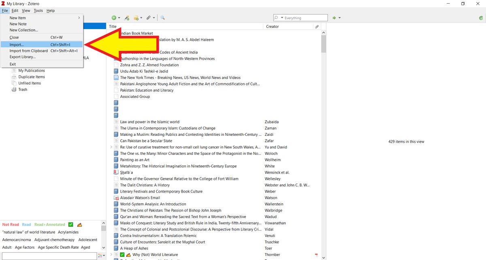Screen dimensions: 486x260
Task: Sort by the Title column header
Action: click(x=185, y=26)
